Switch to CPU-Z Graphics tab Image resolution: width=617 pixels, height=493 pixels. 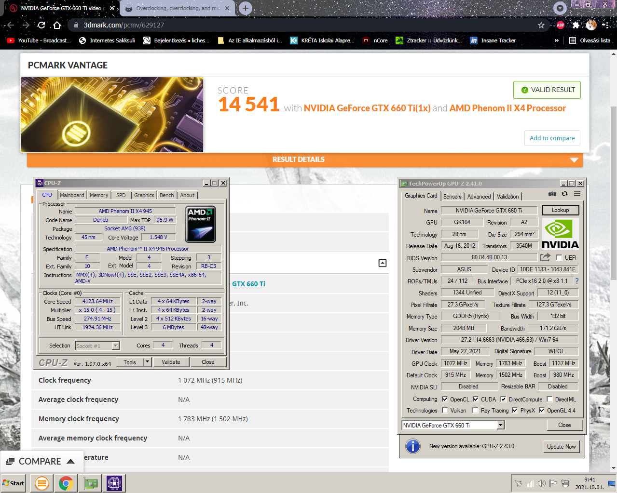coord(144,195)
